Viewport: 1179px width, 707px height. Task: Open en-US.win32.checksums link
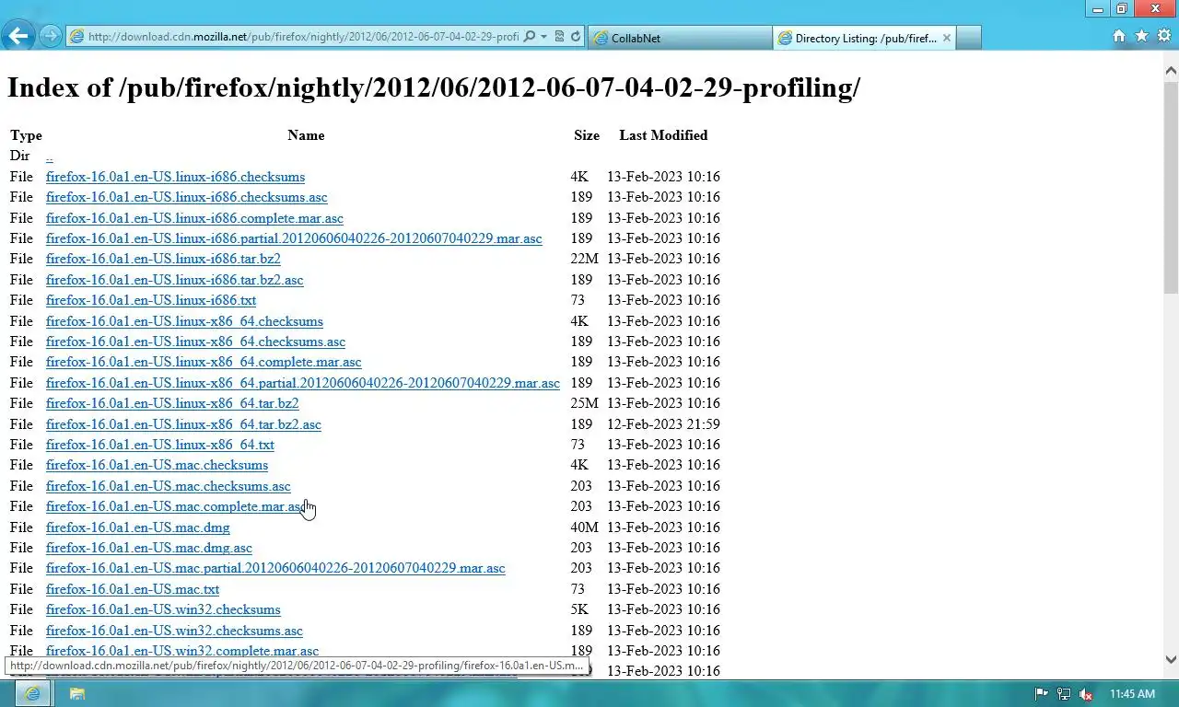pyautogui.click(x=163, y=609)
